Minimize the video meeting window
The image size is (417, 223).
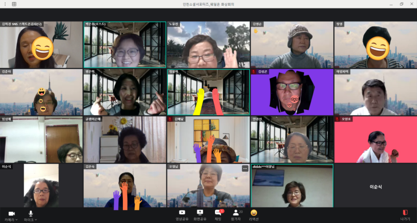point(391,4)
